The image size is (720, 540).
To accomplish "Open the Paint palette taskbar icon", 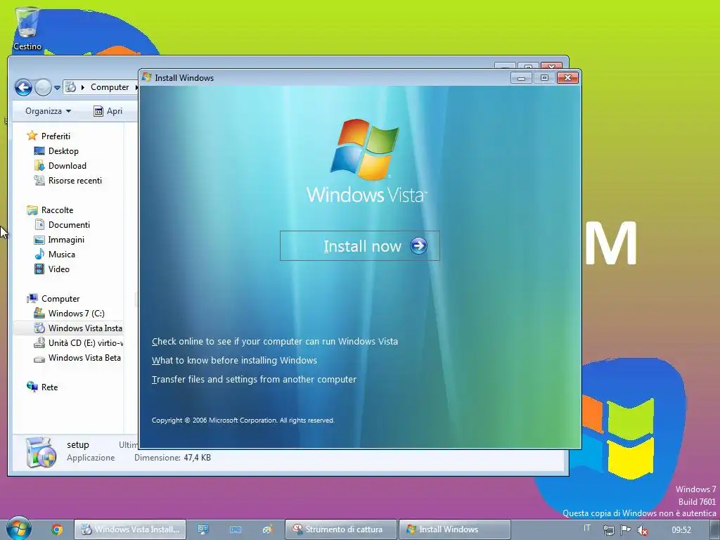I will (268, 529).
